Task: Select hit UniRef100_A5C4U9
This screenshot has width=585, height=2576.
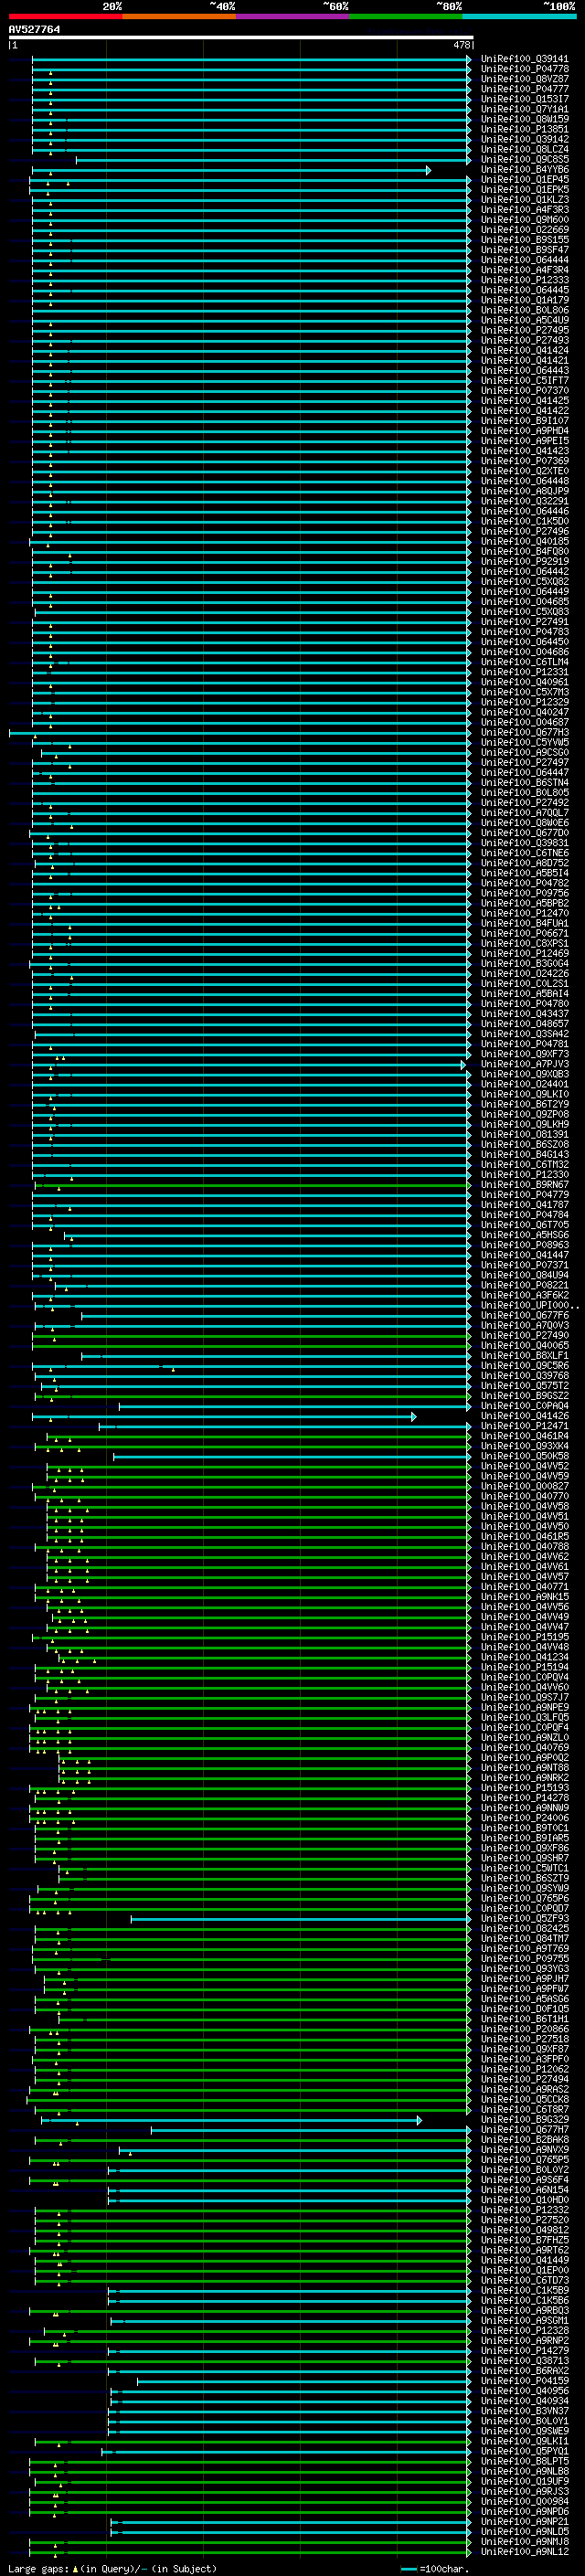Action: 525,320
